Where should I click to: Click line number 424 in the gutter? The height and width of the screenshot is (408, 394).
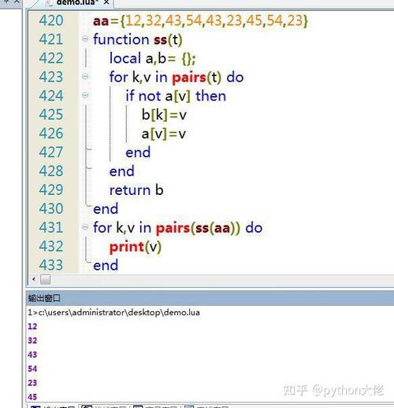coord(51,95)
